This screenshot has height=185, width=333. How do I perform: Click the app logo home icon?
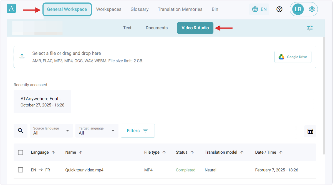point(11,8)
